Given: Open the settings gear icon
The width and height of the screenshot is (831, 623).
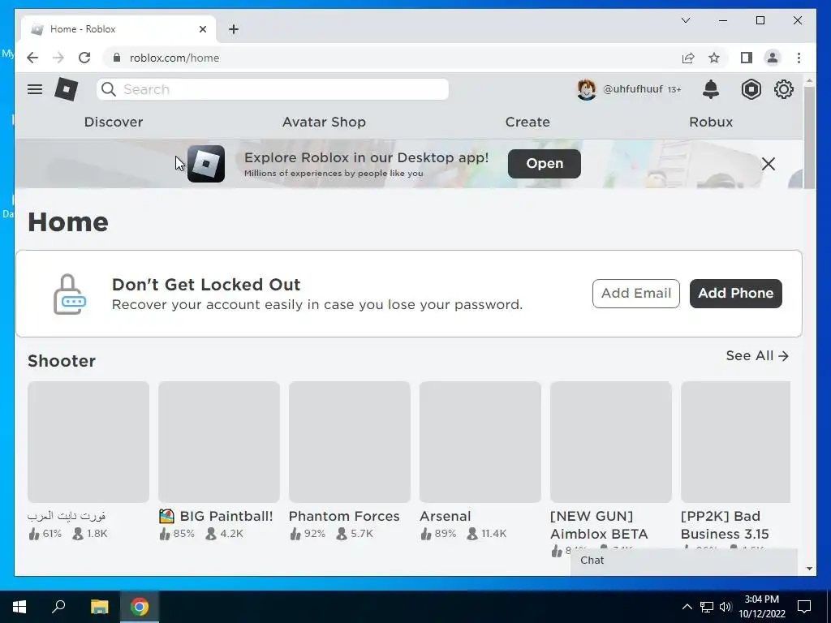Looking at the screenshot, I should (783, 89).
